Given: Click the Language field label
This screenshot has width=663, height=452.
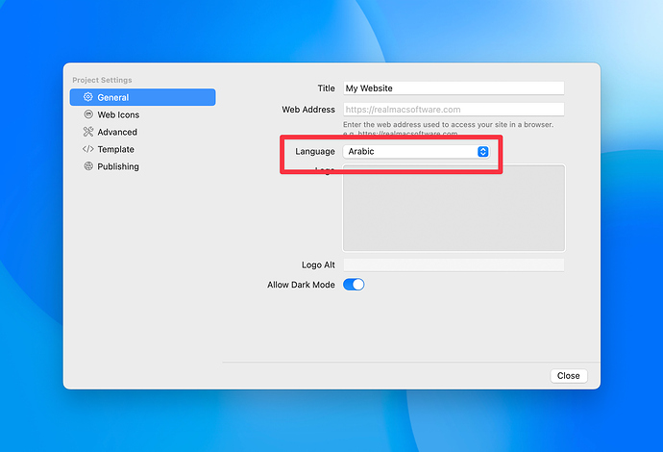Looking at the screenshot, I should pos(315,152).
